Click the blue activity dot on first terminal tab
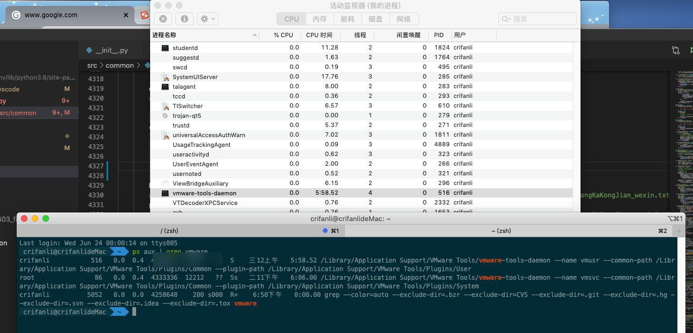The height and width of the screenshot is (333, 693). pos(325,231)
